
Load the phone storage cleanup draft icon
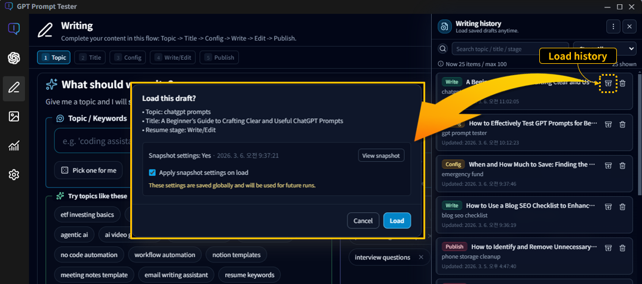coord(609,248)
